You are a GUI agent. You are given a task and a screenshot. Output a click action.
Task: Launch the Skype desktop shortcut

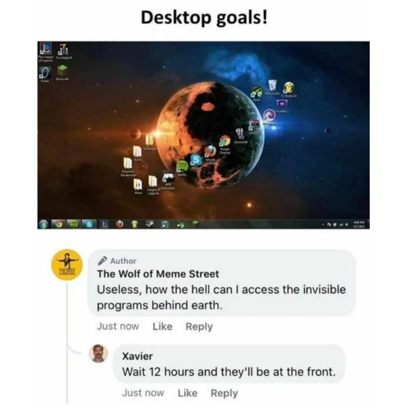point(196,160)
